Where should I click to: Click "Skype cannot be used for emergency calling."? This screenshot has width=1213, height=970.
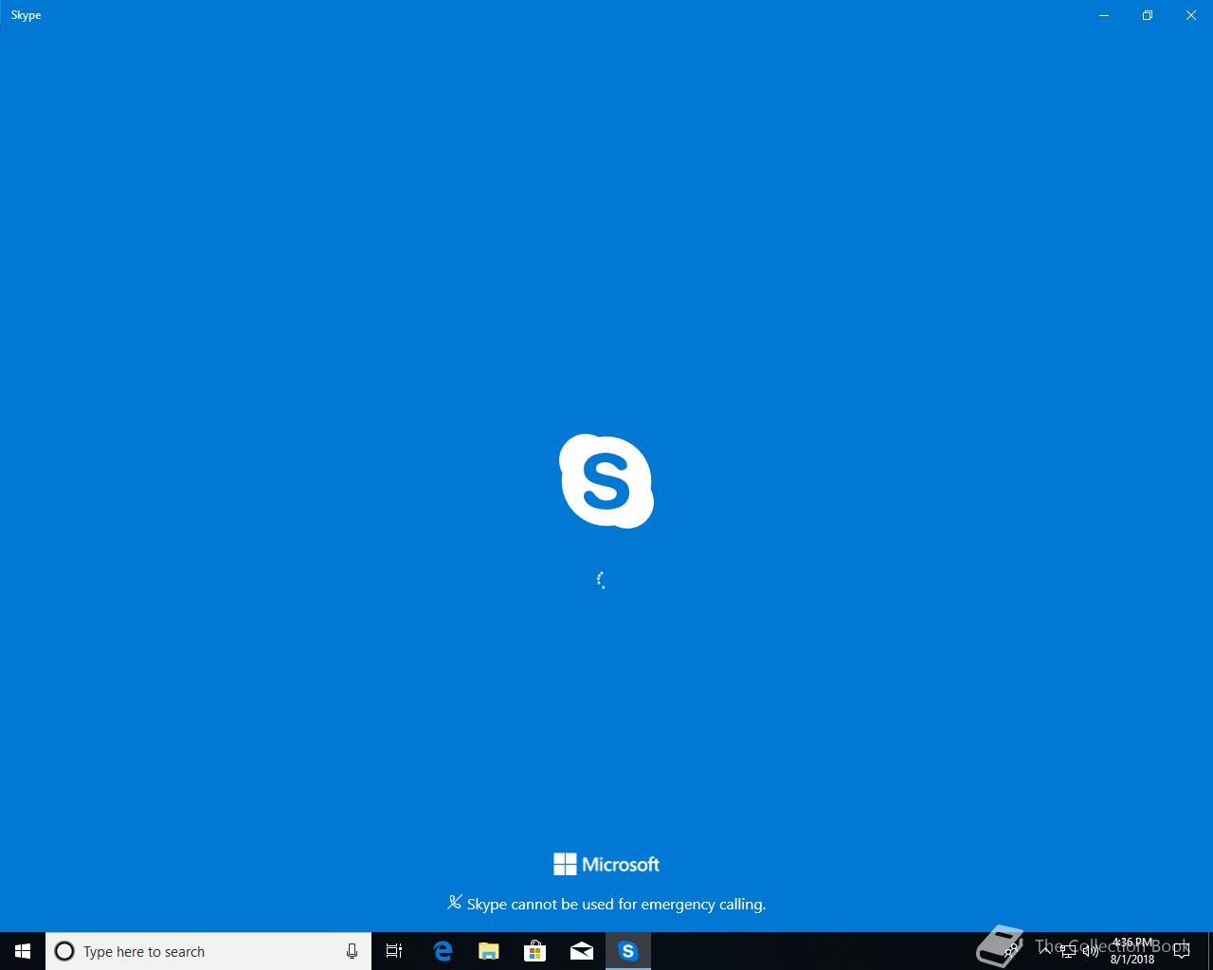click(x=616, y=905)
